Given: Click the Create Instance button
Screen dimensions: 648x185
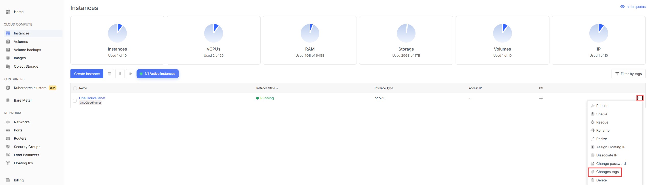Looking at the screenshot, I should [87, 74].
